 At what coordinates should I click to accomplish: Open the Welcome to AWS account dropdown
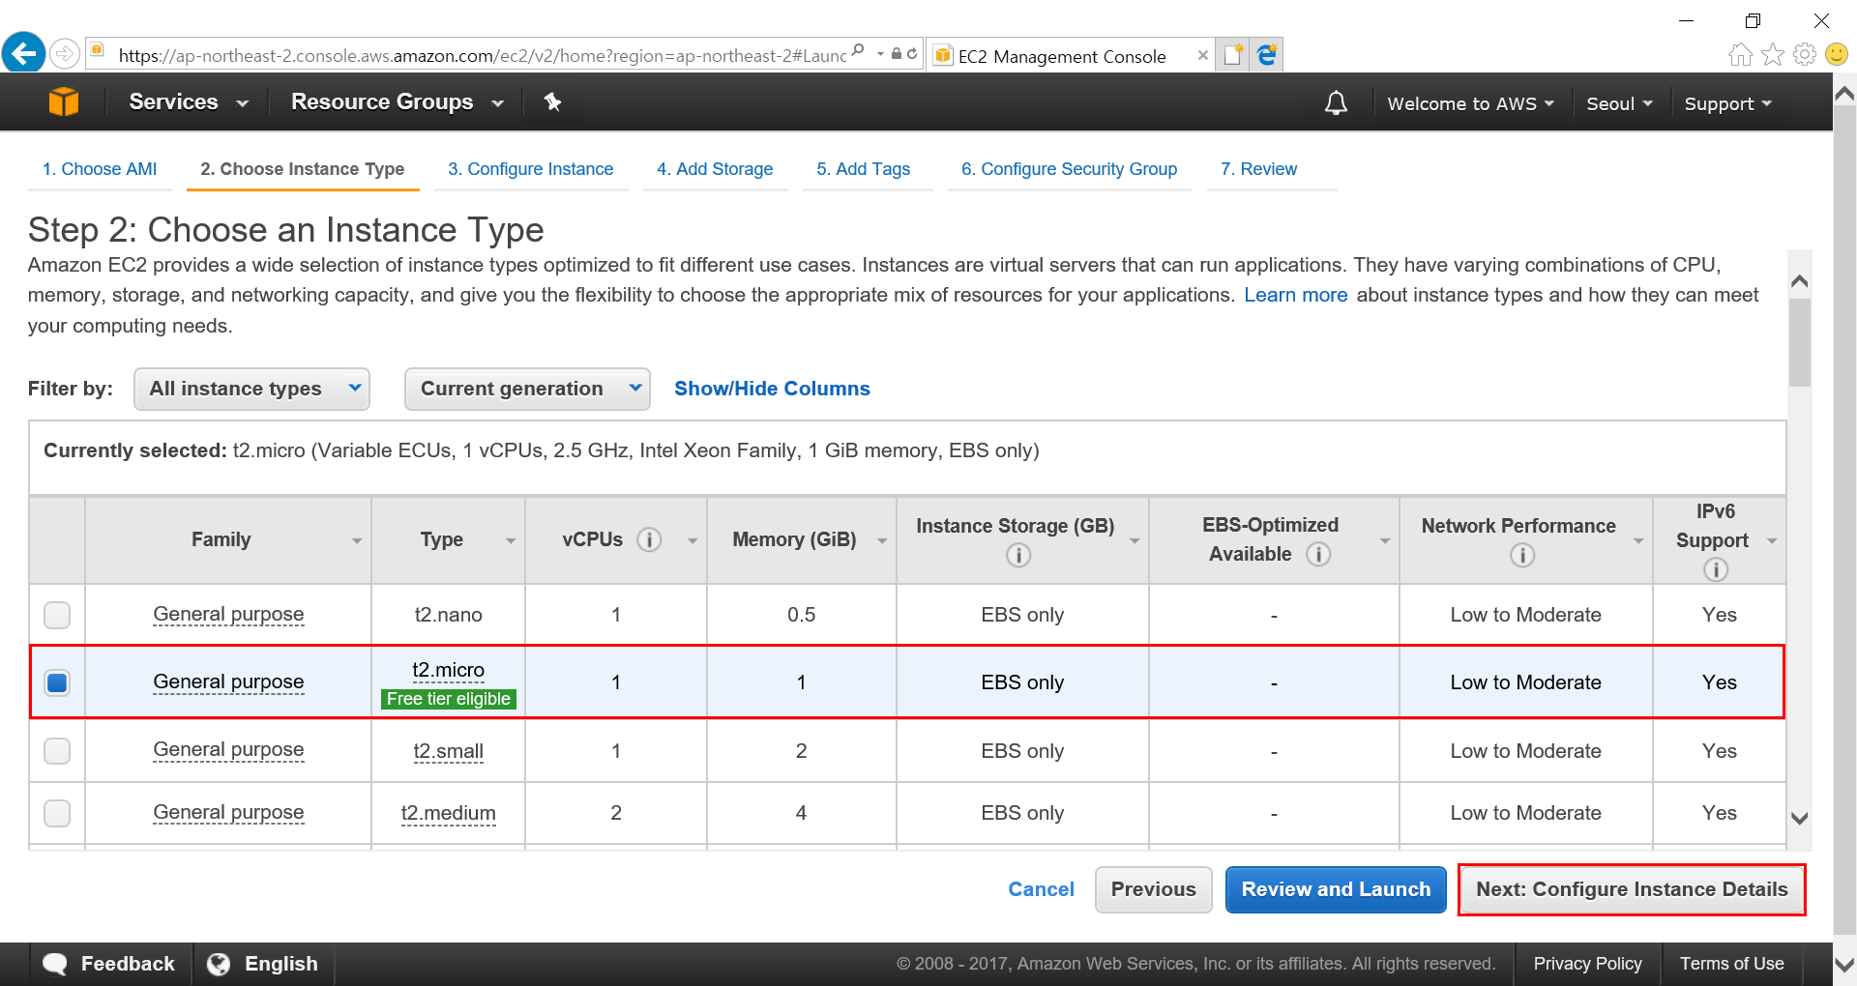1470,103
